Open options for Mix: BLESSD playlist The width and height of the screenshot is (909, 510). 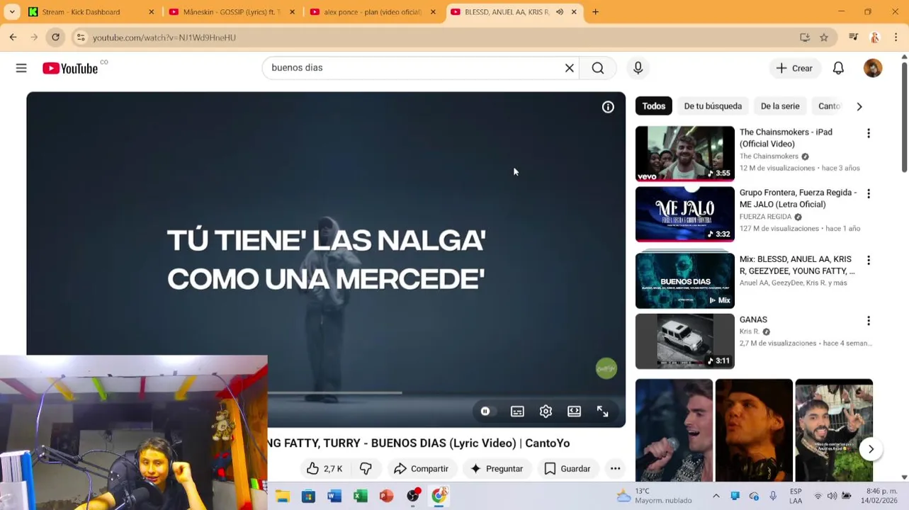869,260
